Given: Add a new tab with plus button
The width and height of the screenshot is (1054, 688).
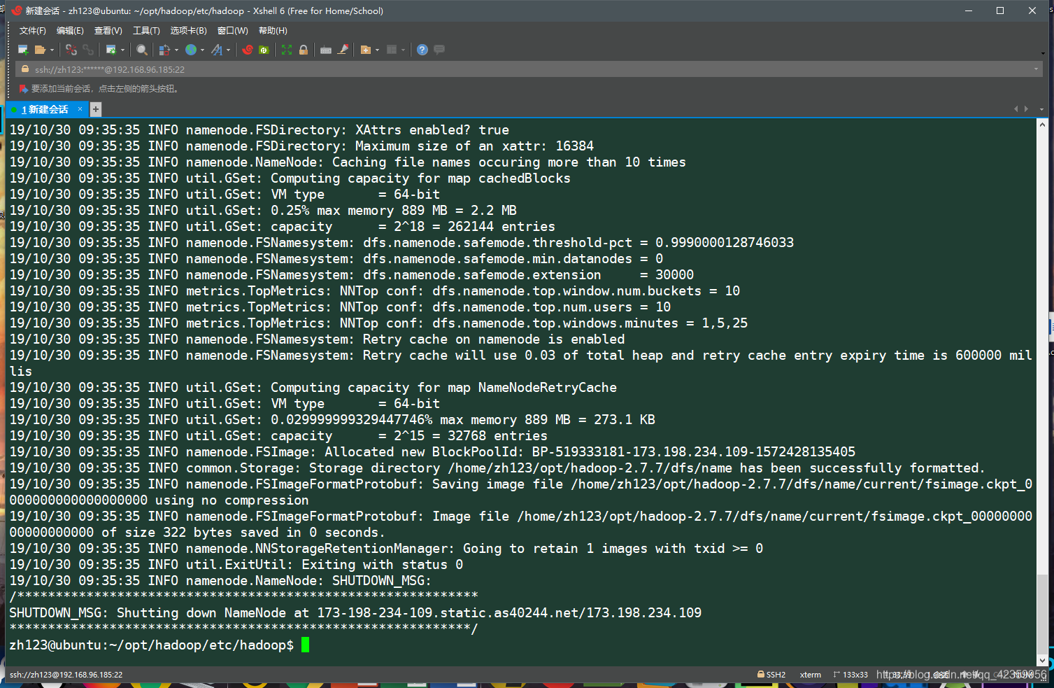Looking at the screenshot, I should click(96, 109).
